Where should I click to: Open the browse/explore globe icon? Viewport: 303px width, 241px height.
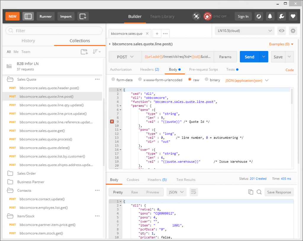tap(259, 17)
